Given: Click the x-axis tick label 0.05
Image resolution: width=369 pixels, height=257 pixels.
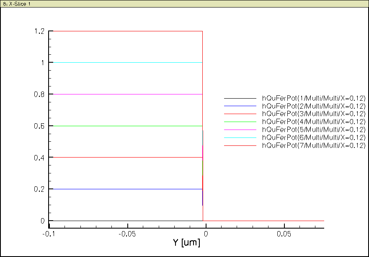Looking at the screenshot, I should click(284, 234).
